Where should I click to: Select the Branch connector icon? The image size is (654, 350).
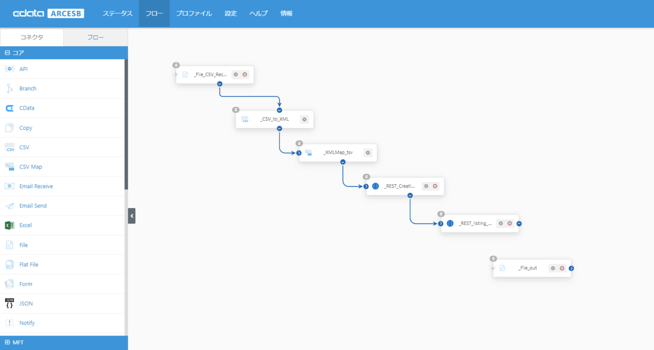click(9, 89)
